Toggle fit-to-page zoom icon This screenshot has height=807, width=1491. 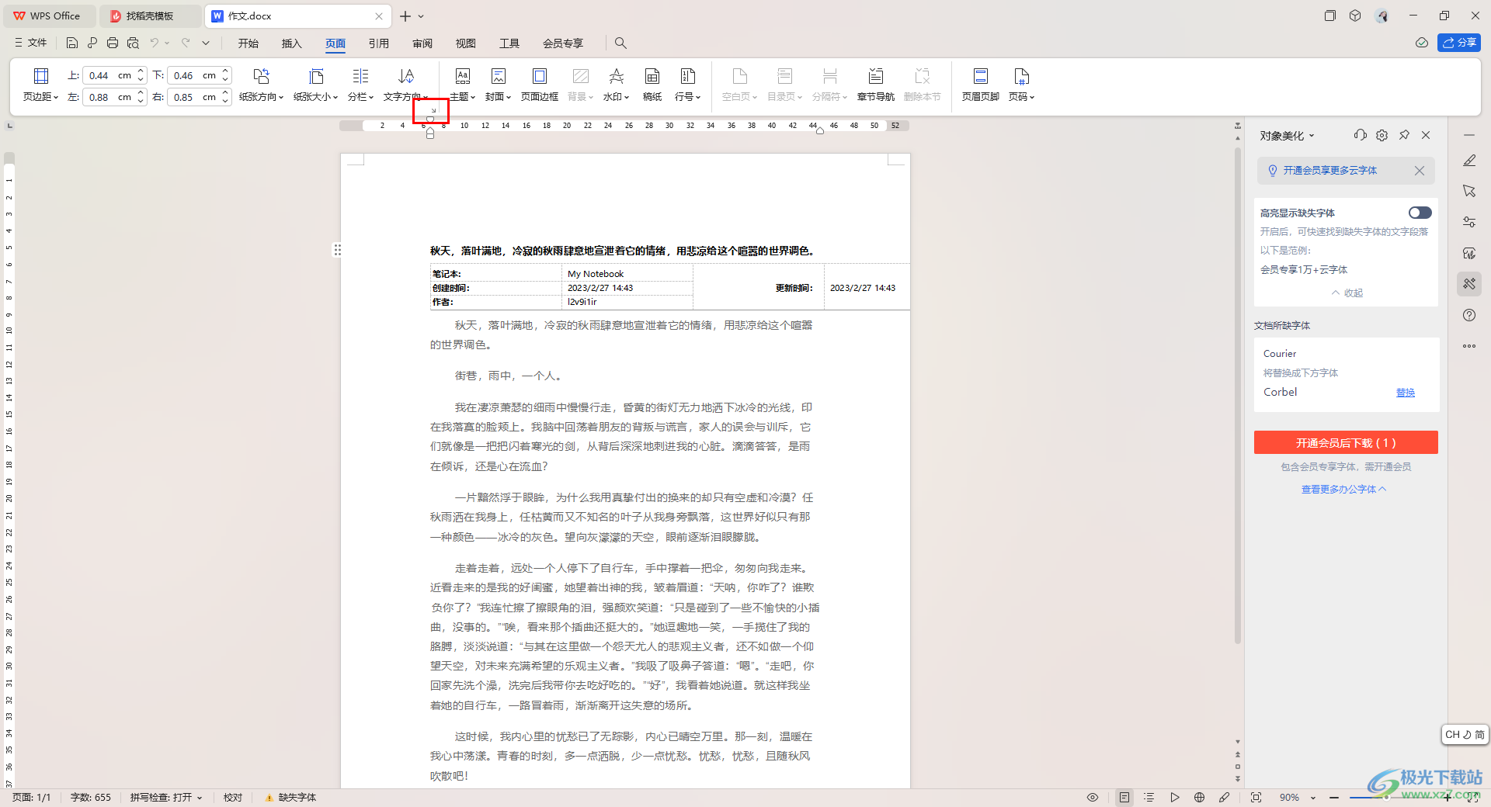[1256, 797]
